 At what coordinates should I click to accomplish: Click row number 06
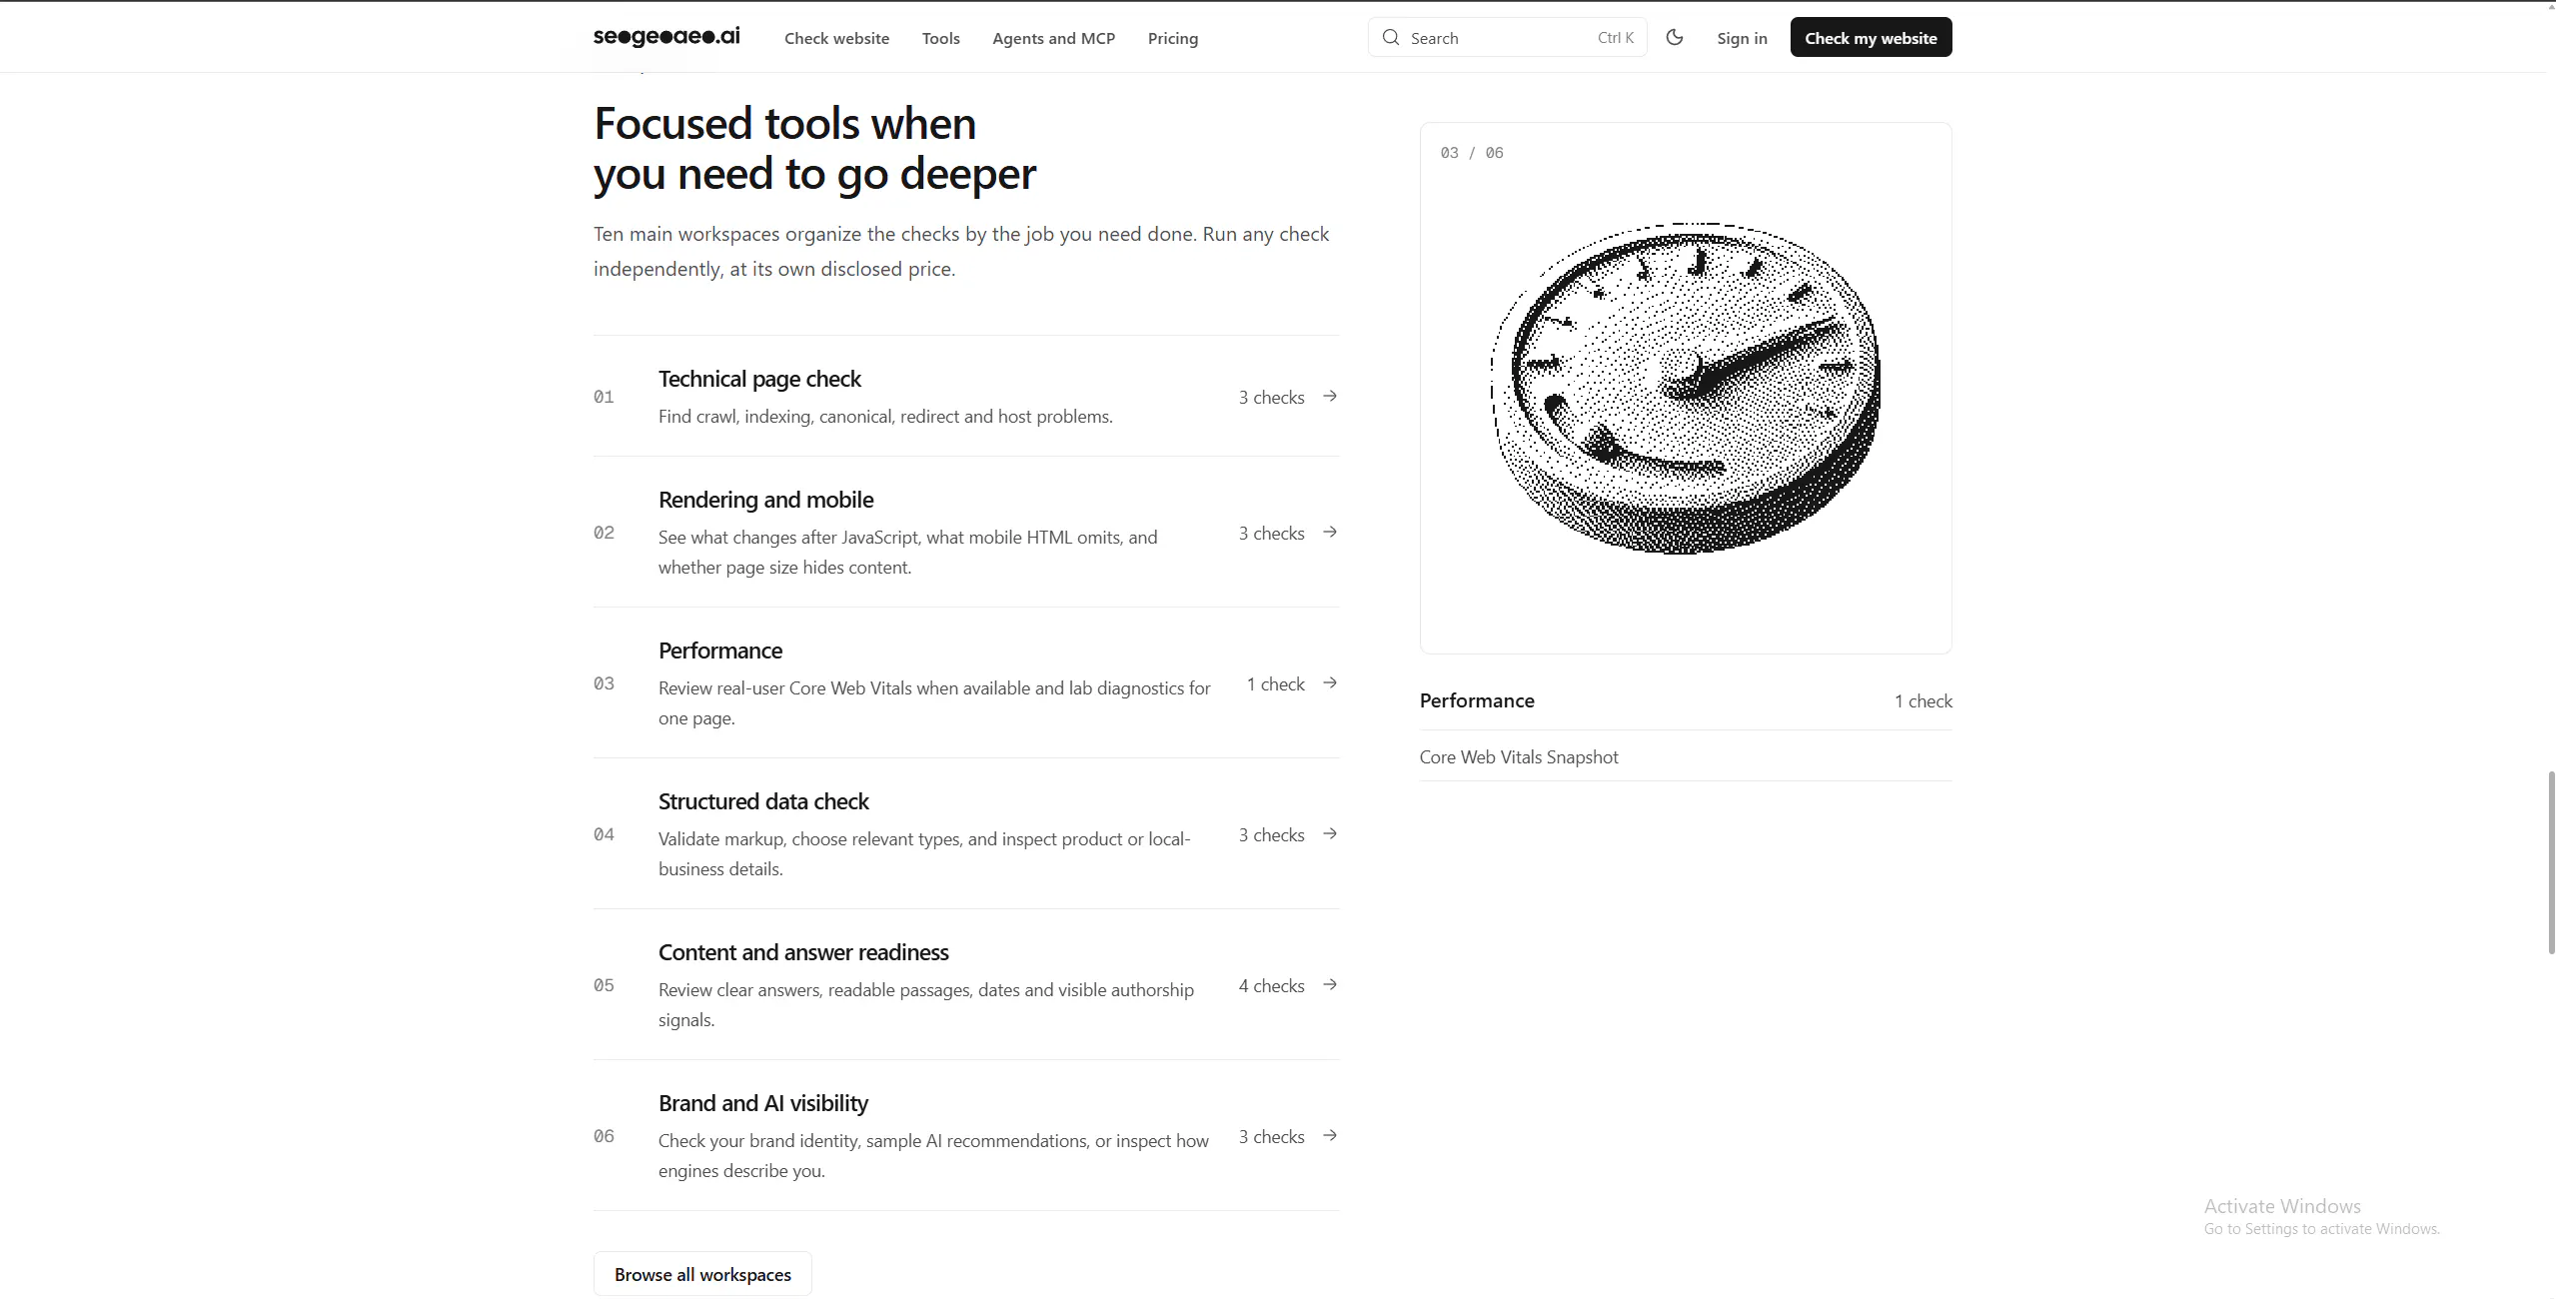(x=604, y=1136)
